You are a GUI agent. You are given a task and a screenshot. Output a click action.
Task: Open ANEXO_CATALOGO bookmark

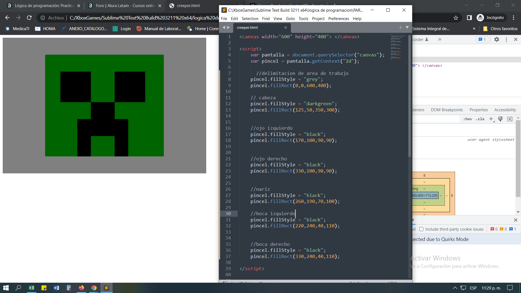[x=84, y=29]
